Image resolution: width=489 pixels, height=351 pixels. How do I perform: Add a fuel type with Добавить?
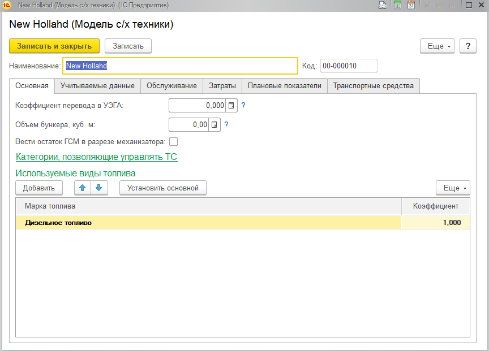[x=39, y=188]
